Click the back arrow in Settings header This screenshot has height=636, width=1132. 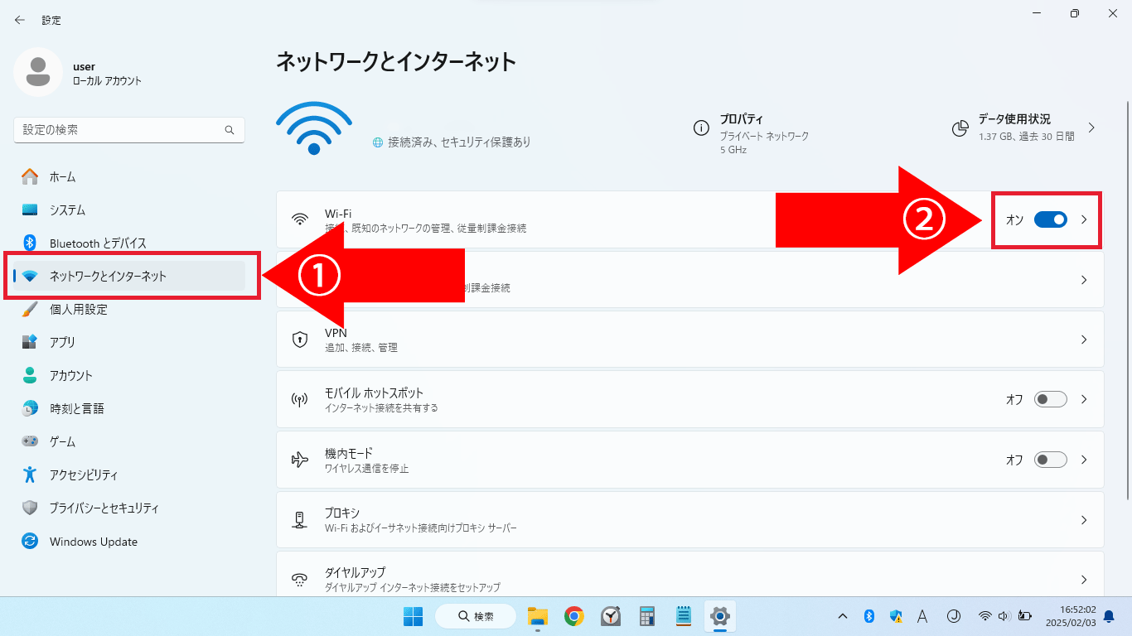click(20, 20)
